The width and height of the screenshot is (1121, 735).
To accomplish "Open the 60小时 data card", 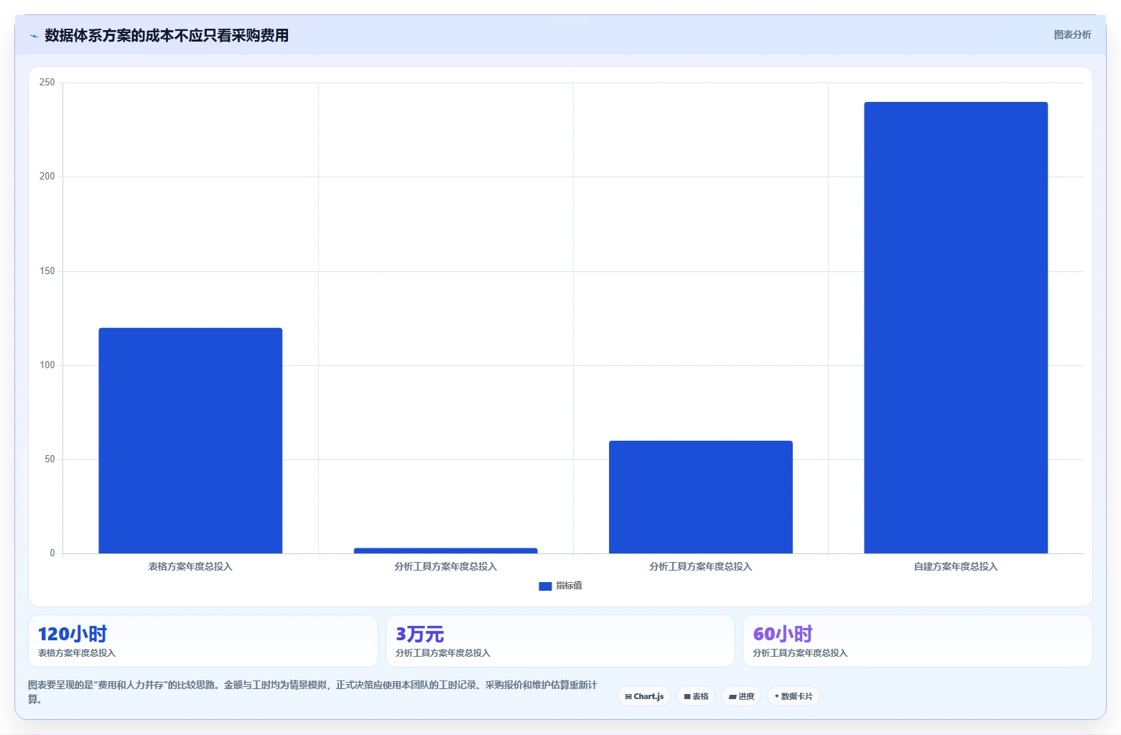I will pos(918,641).
